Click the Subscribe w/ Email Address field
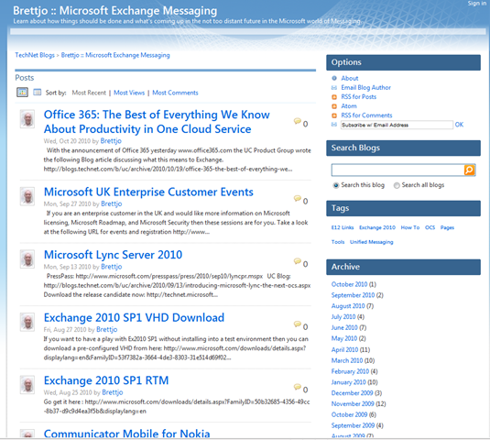 point(397,125)
